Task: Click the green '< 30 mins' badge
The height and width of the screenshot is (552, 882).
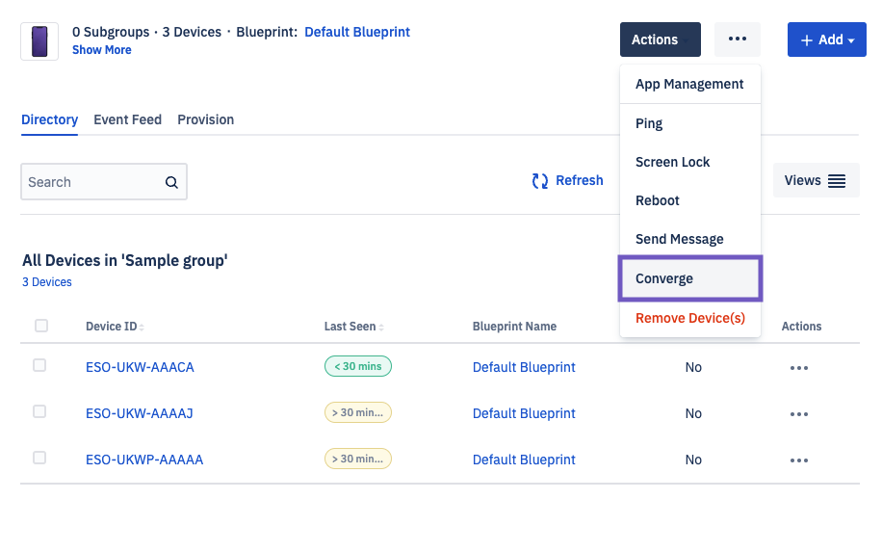Action: (x=358, y=366)
